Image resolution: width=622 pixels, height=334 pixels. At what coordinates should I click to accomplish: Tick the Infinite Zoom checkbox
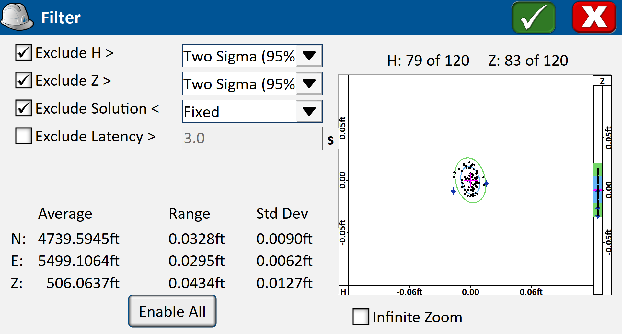click(x=361, y=317)
